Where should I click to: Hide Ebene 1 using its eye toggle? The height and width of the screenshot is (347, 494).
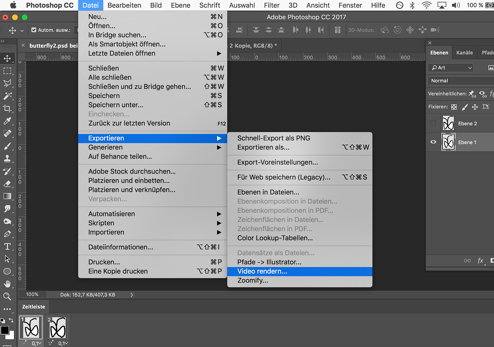tap(433, 142)
